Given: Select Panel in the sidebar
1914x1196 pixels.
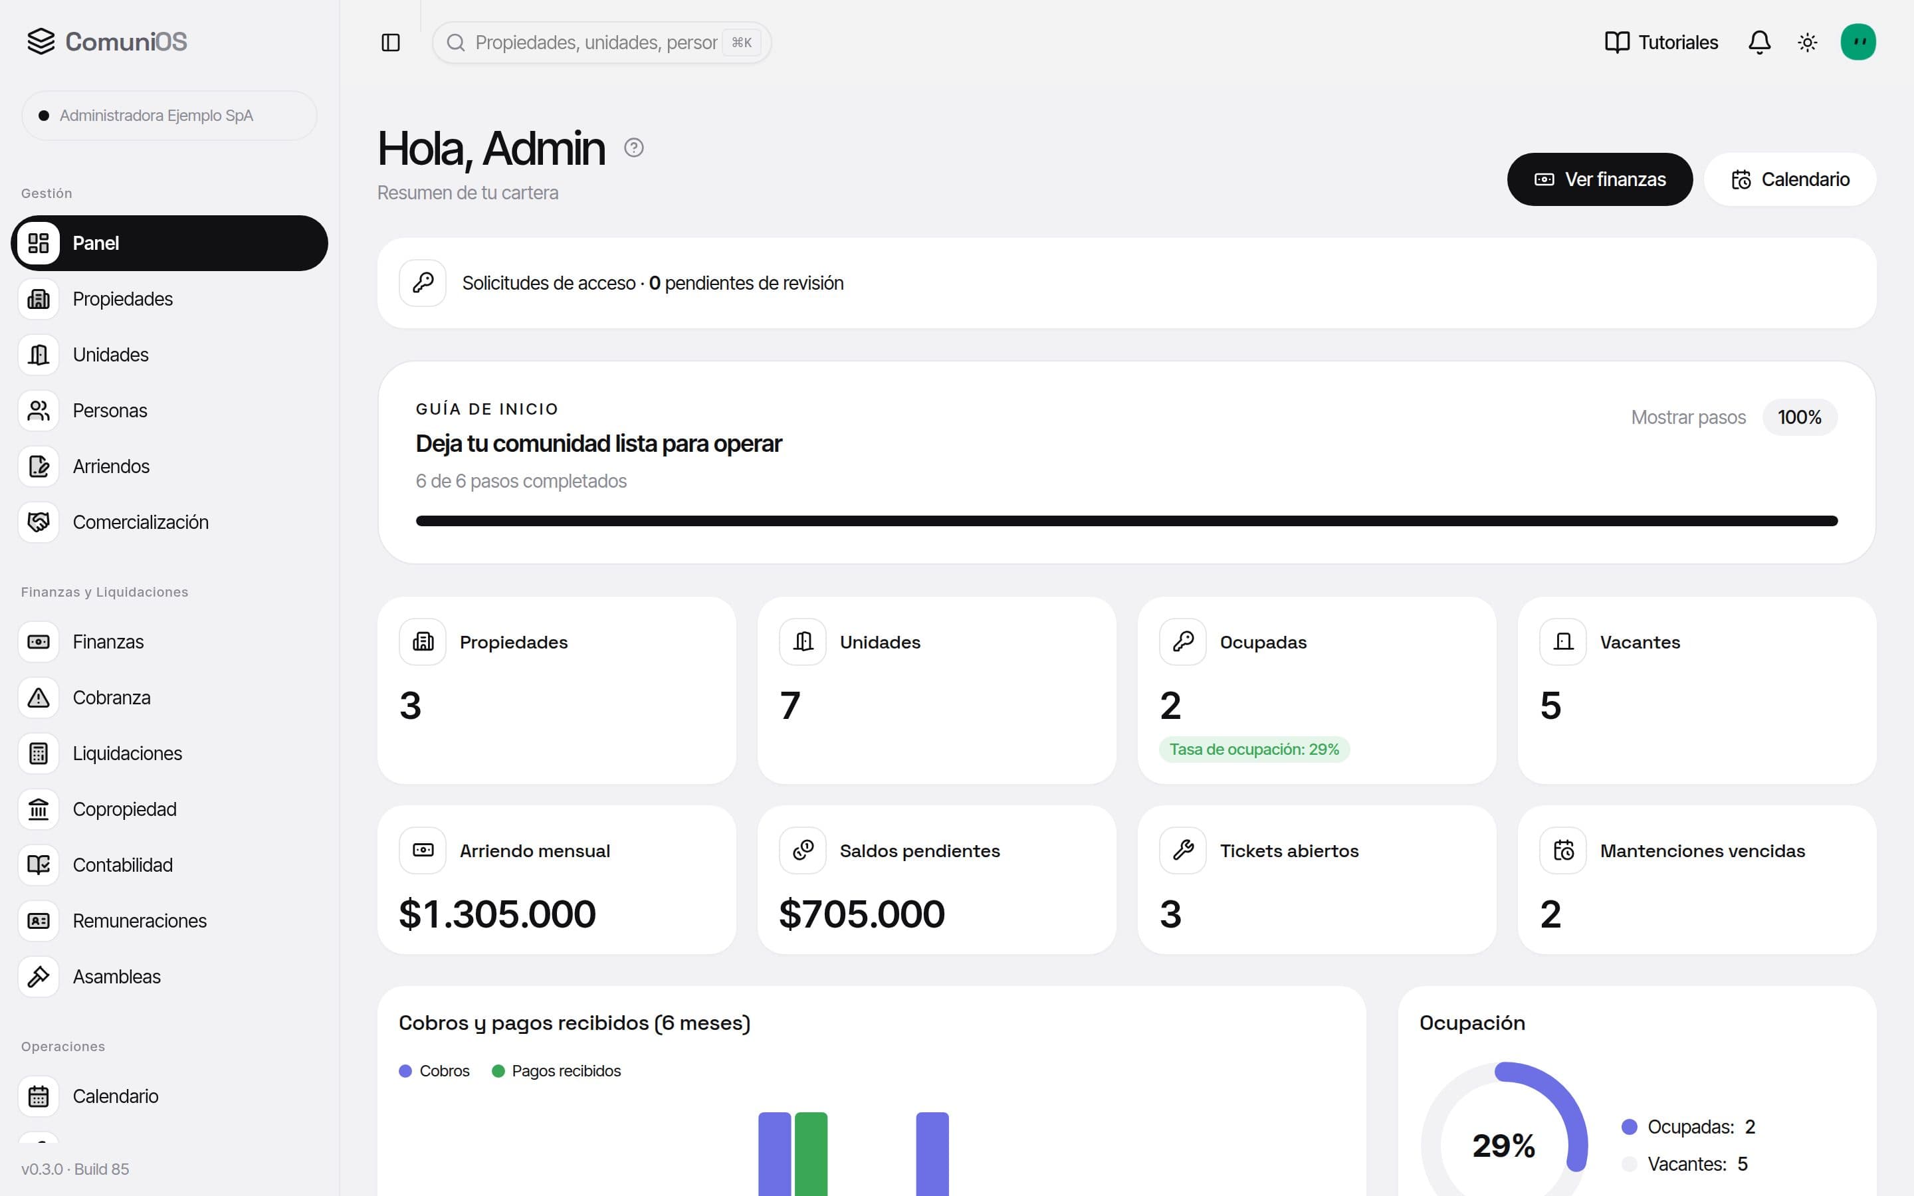Looking at the screenshot, I should click(x=169, y=243).
